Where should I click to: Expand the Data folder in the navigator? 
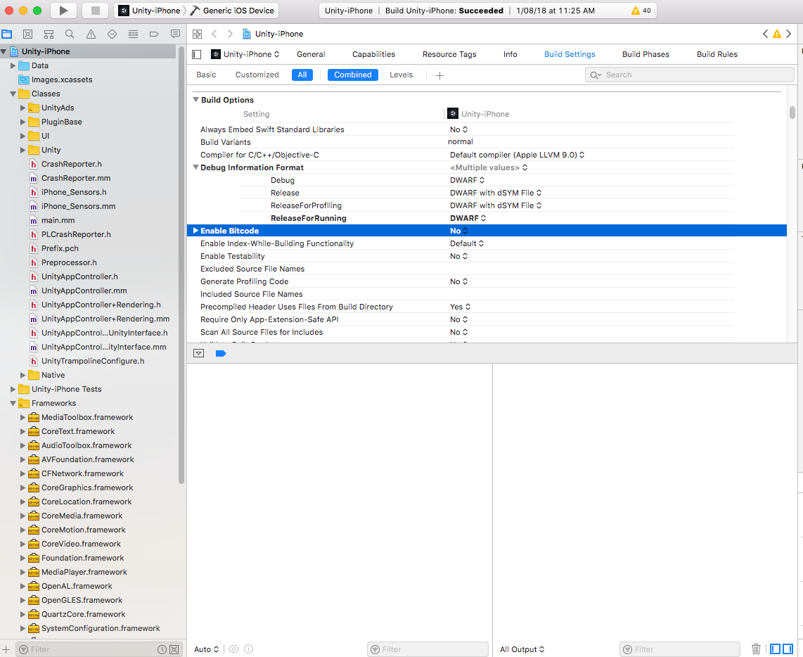(13, 65)
